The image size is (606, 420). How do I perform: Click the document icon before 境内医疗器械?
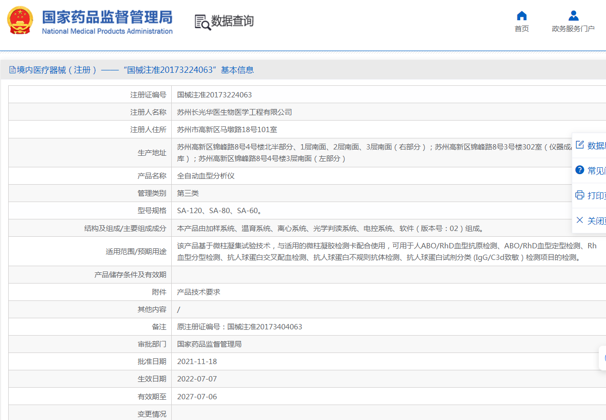(x=13, y=70)
